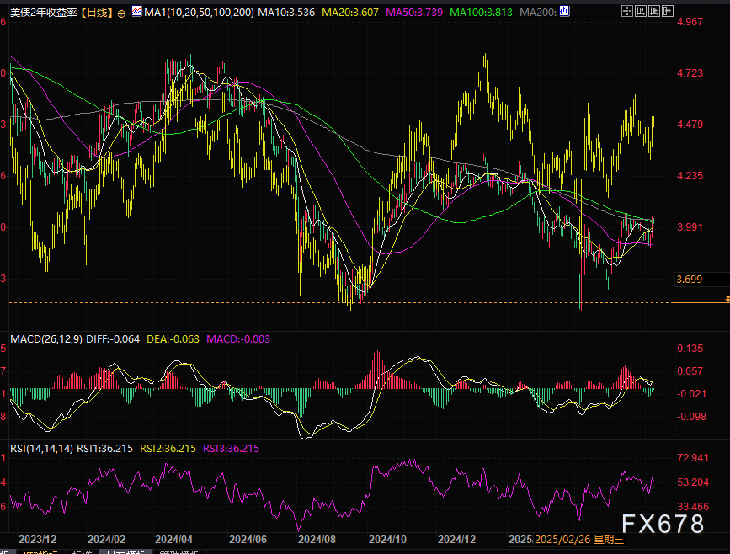The height and width of the screenshot is (554, 730).
Task: Click the orange arrow marker at right edge
Action: click(726, 299)
